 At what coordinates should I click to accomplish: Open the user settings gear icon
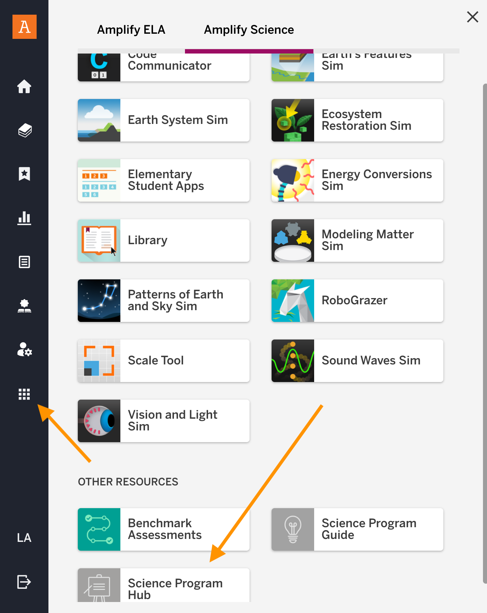pos(24,350)
